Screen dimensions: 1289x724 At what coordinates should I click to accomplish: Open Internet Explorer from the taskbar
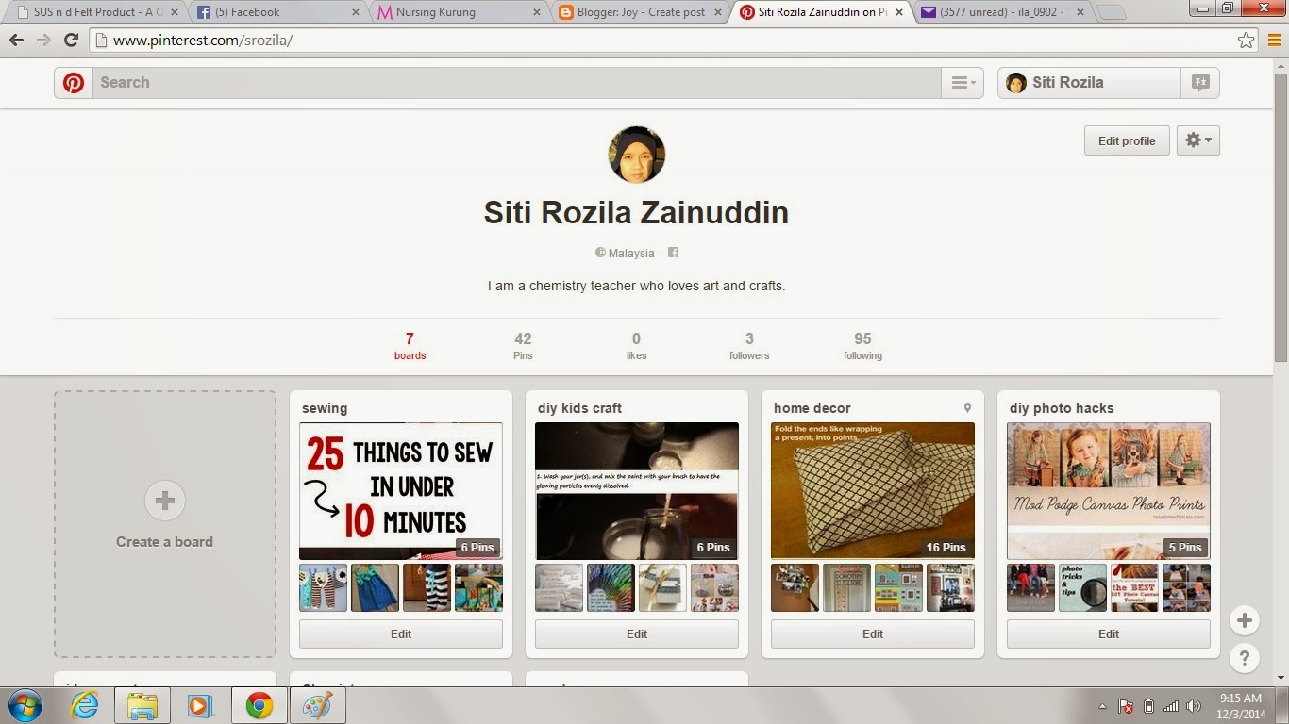pos(84,705)
